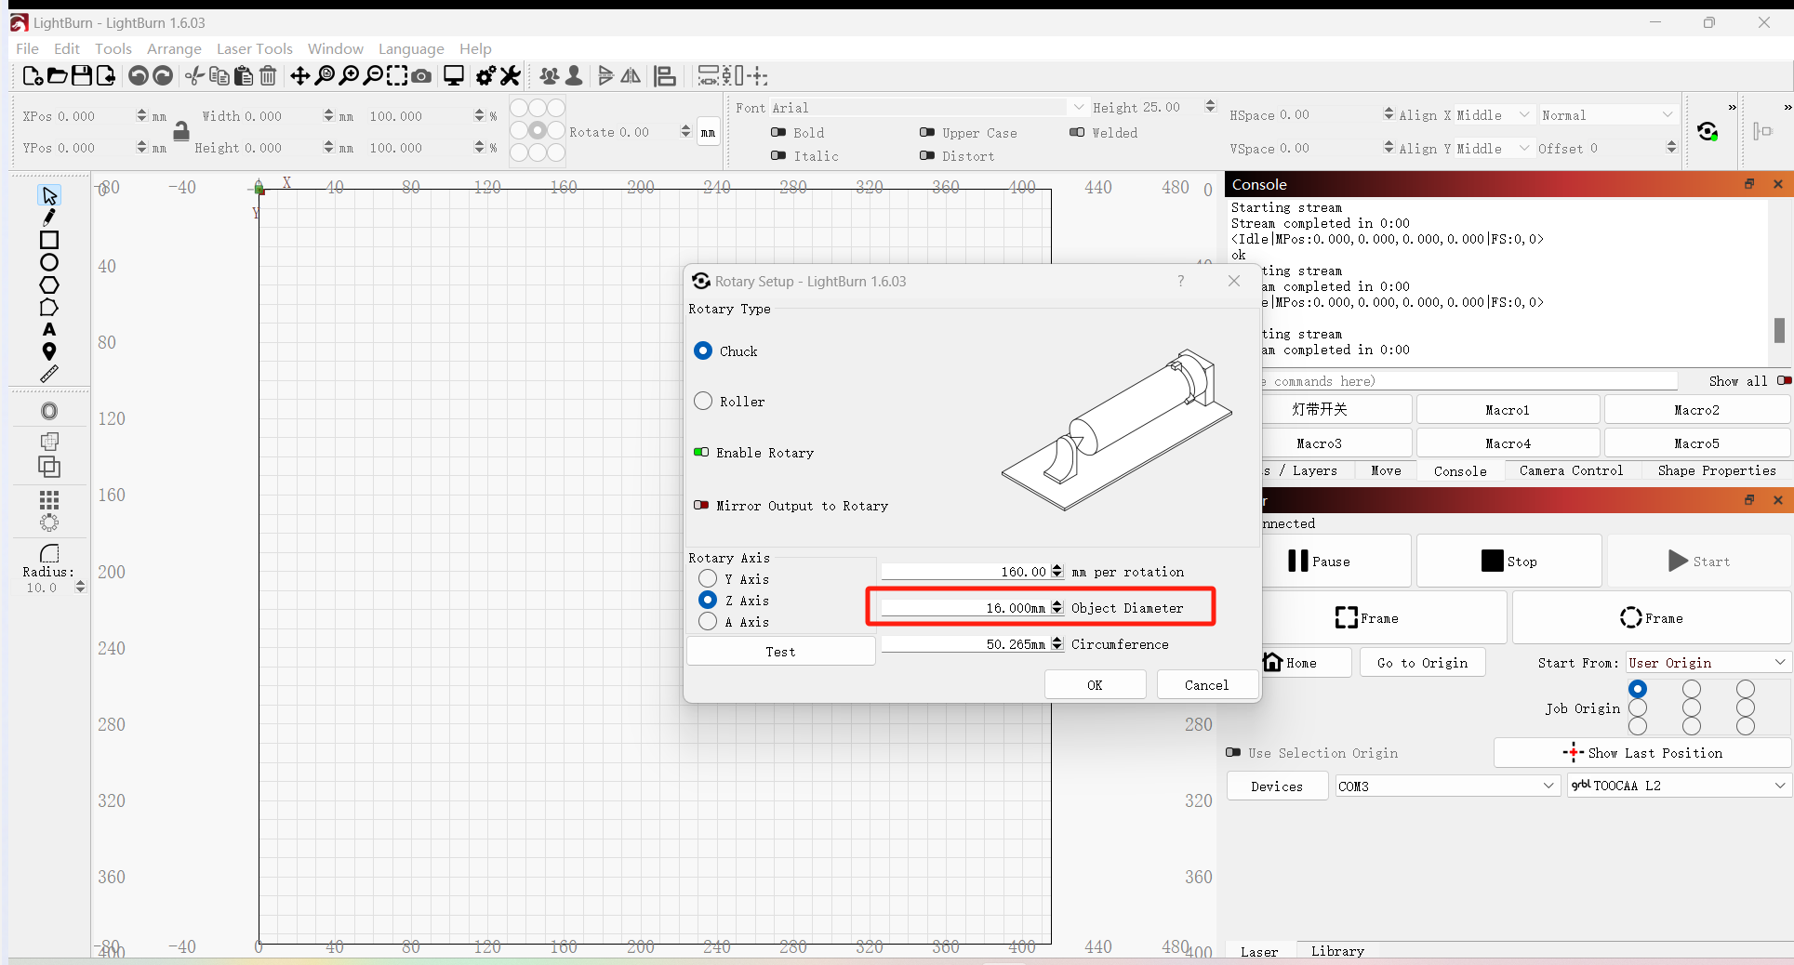Select the Pan view cross-arrows icon
The image size is (1794, 965).
click(x=300, y=76)
